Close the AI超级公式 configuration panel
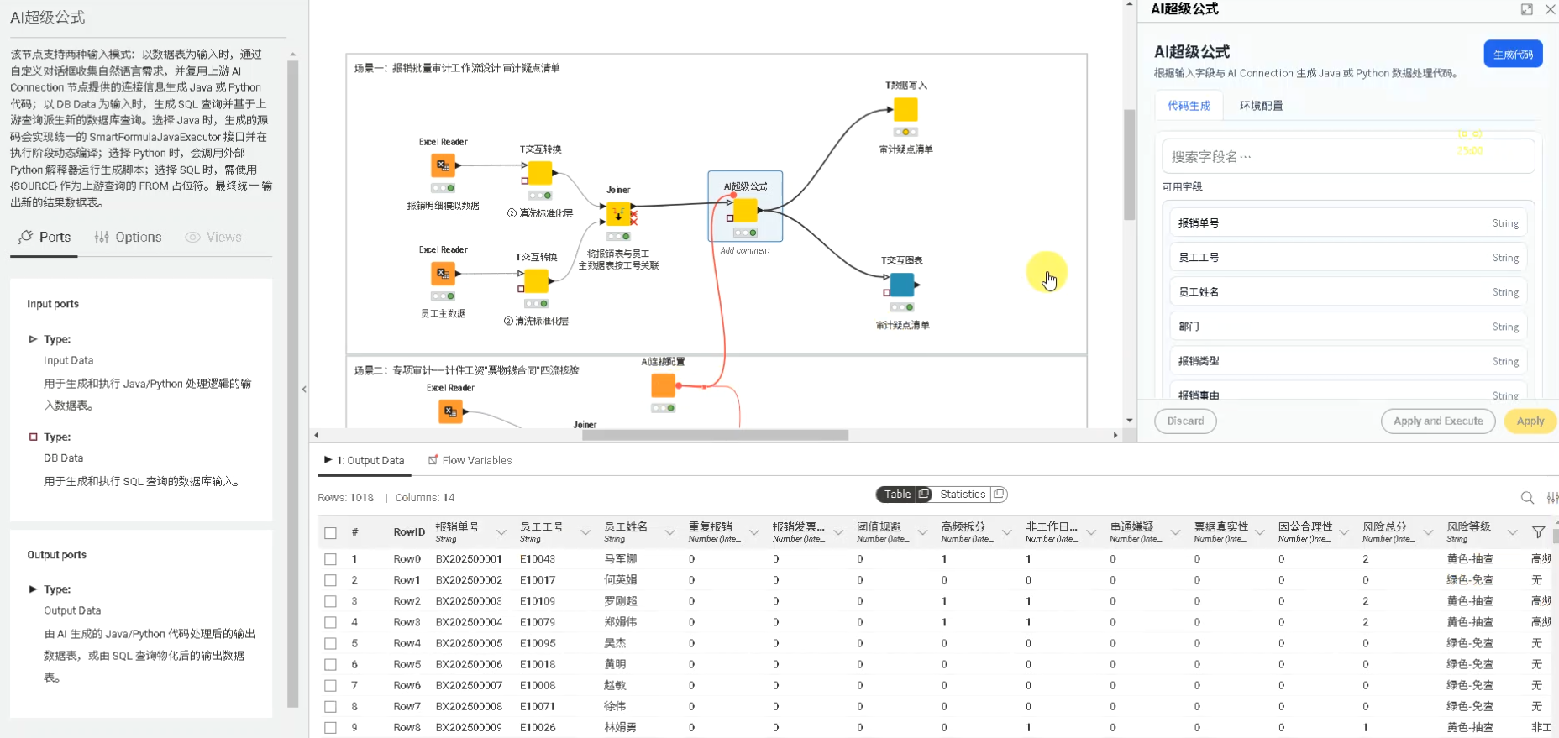This screenshot has width=1559, height=738. click(x=1550, y=9)
